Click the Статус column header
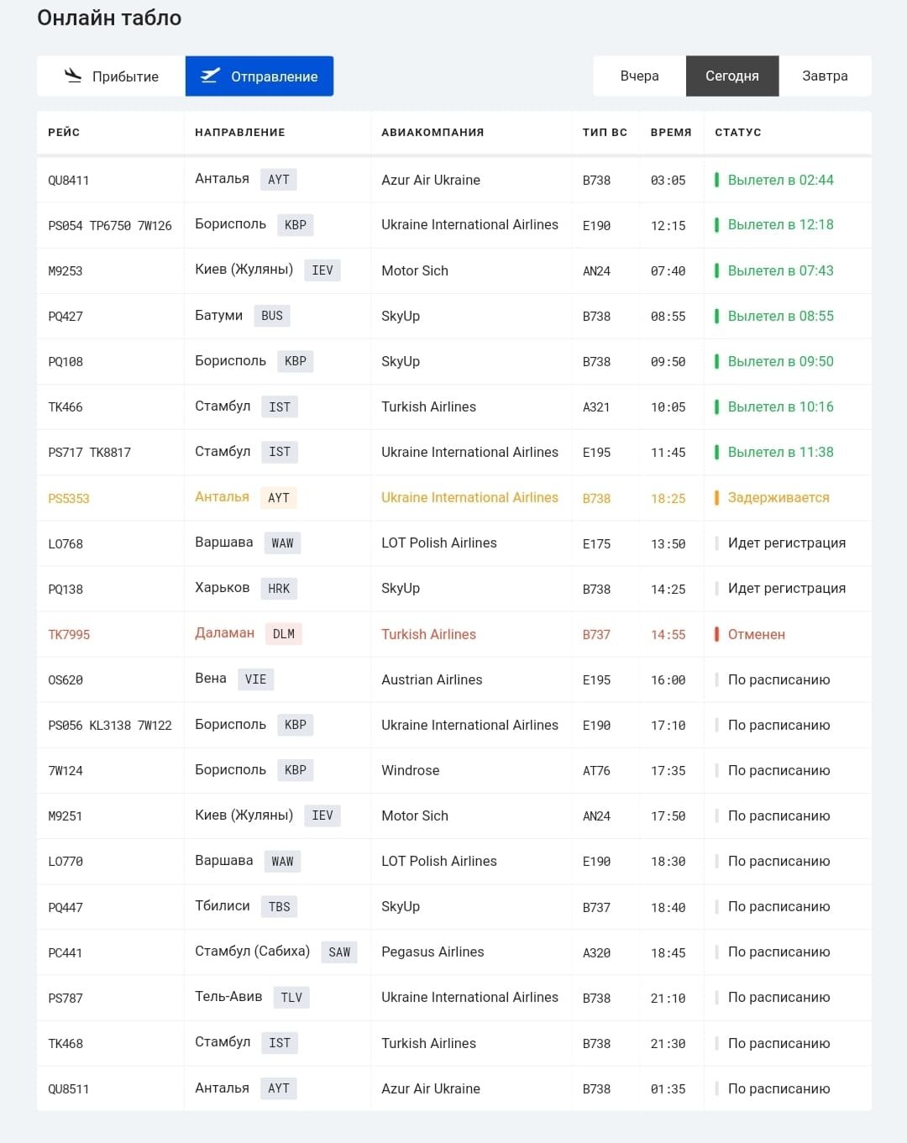The image size is (907, 1143). [x=738, y=132]
